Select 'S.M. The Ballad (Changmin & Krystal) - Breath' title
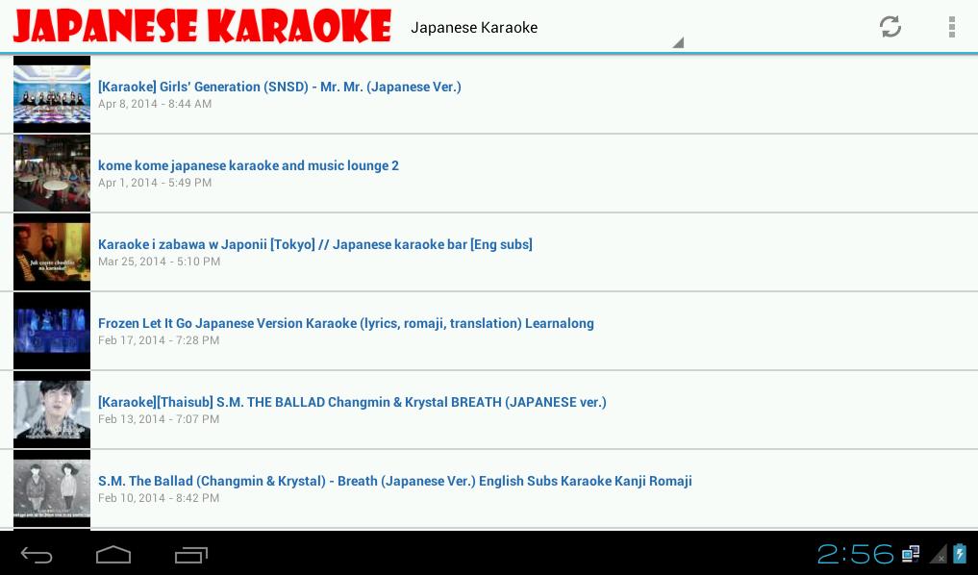 tap(395, 481)
